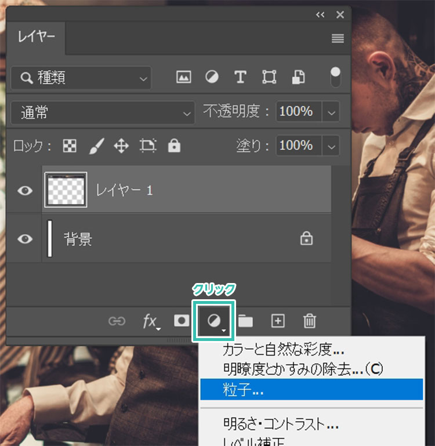The width and height of the screenshot is (435, 446).
Task: Select the 背景 layer thumbnail
Action: (x=50, y=238)
